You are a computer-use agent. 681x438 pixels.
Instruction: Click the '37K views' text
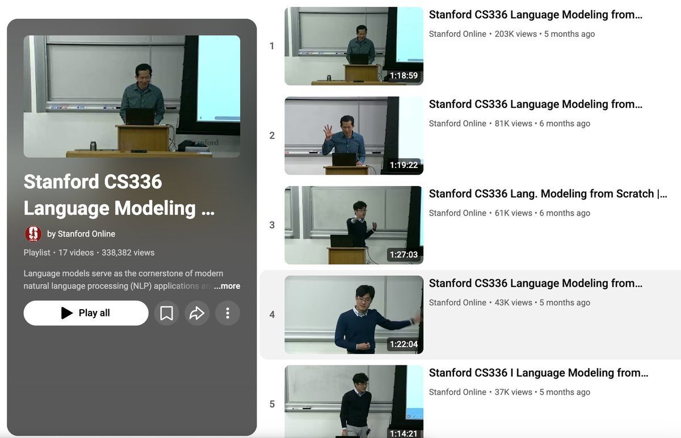click(514, 393)
